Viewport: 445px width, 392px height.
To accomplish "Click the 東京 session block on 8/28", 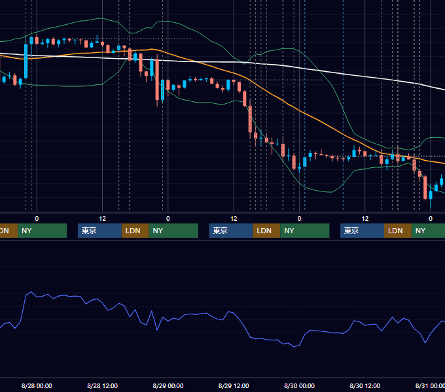I will pyautogui.click(x=99, y=231).
